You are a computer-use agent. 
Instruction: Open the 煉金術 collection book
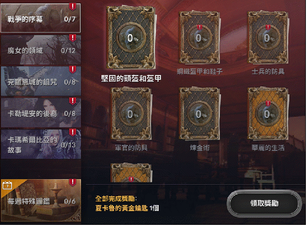pos(200,114)
